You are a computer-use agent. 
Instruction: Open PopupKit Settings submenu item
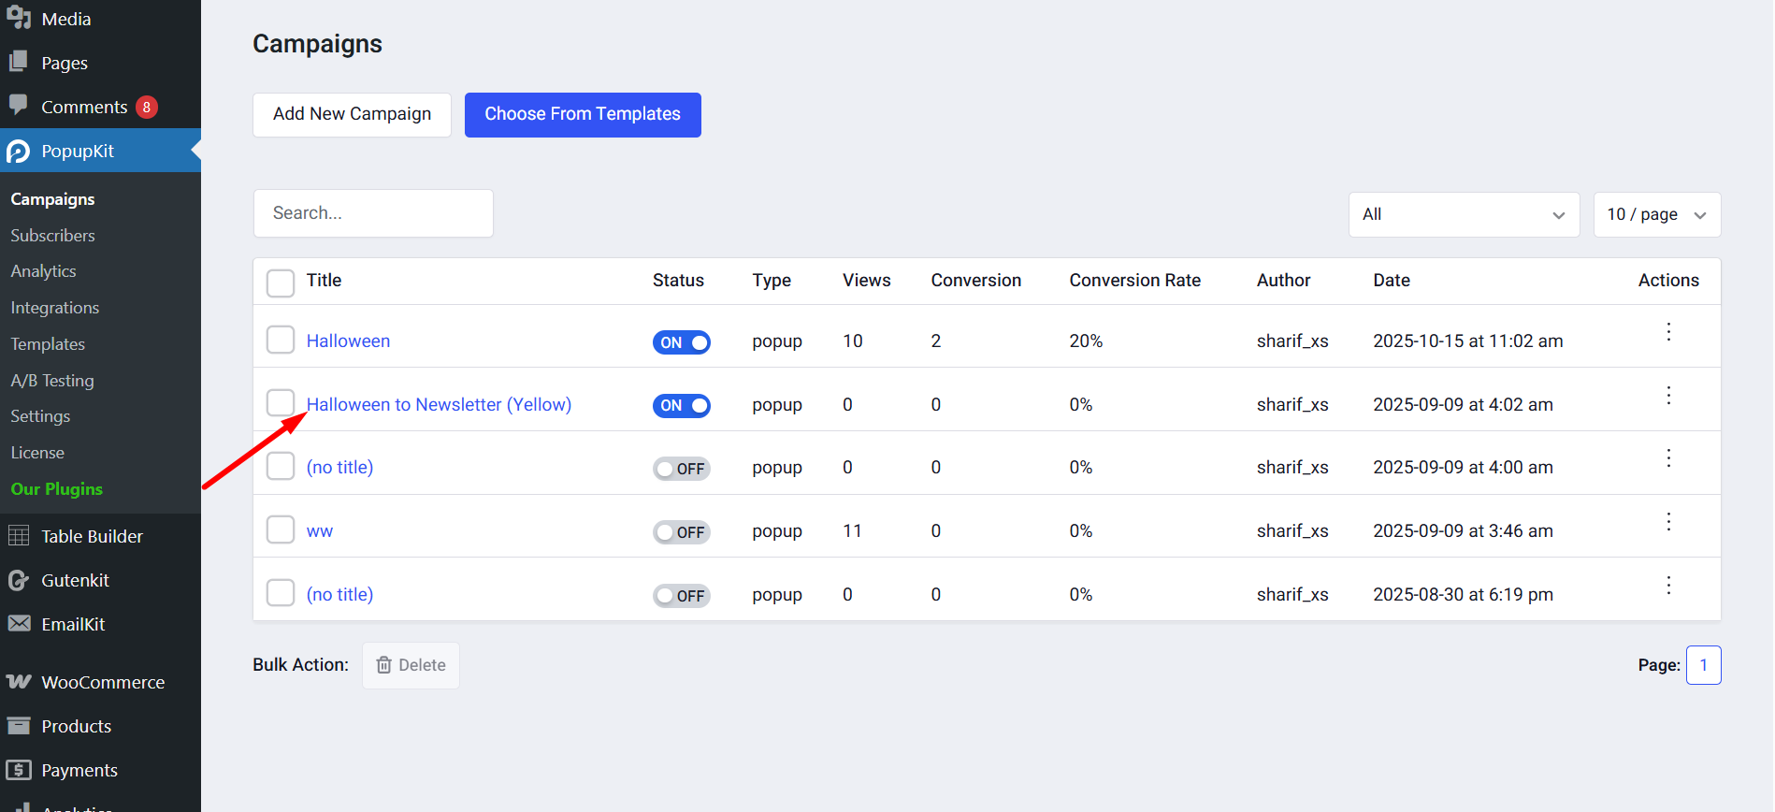[x=40, y=416]
